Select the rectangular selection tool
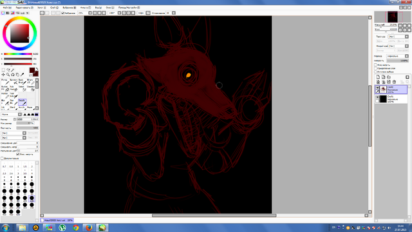This screenshot has height=232, width=412. pyautogui.click(x=3, y=70)
